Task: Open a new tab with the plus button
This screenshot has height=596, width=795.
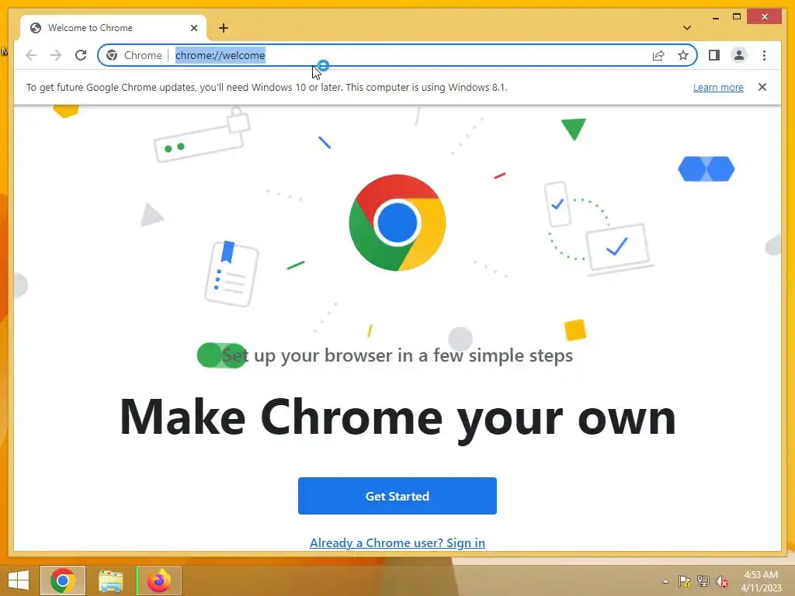Action: 224,28
